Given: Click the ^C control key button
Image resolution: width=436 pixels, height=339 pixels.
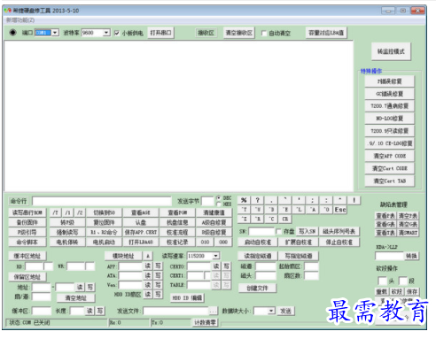Looking at the screenshot, I should click(271, 219).
